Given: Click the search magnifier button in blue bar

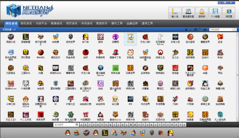Looking at the screenshot, I should 235,29.
